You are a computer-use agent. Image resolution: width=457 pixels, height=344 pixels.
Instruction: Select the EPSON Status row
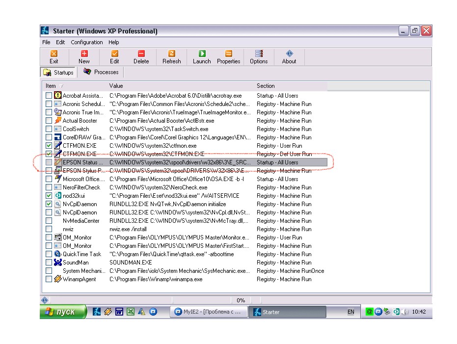pos(186,162)
